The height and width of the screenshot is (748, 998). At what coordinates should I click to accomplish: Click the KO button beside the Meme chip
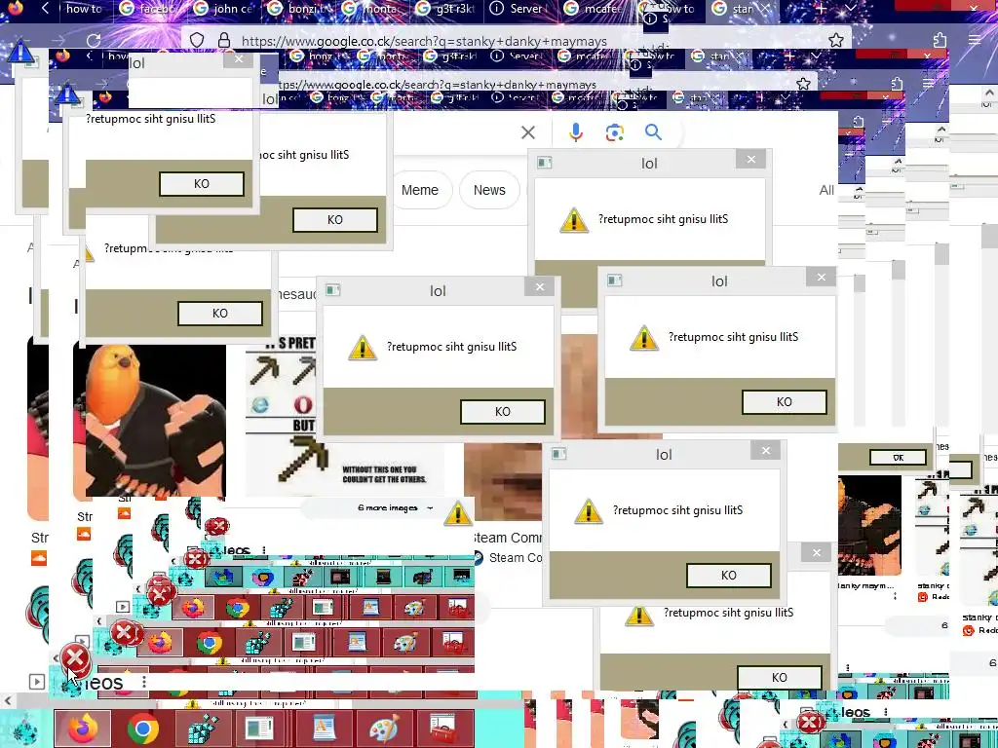[x=335, y=220]
